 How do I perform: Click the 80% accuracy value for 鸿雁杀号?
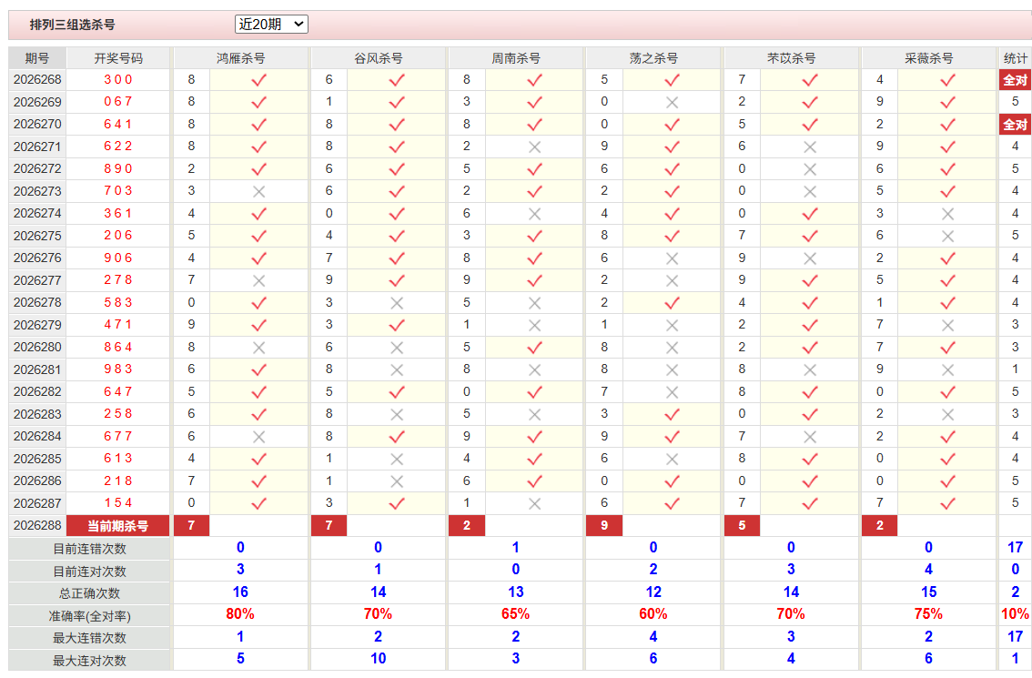tap(240, 614)
